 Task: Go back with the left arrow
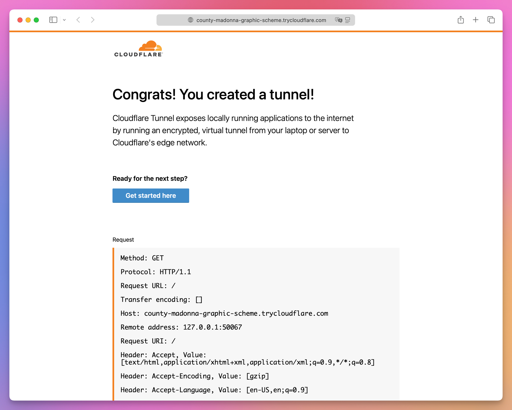78,20
